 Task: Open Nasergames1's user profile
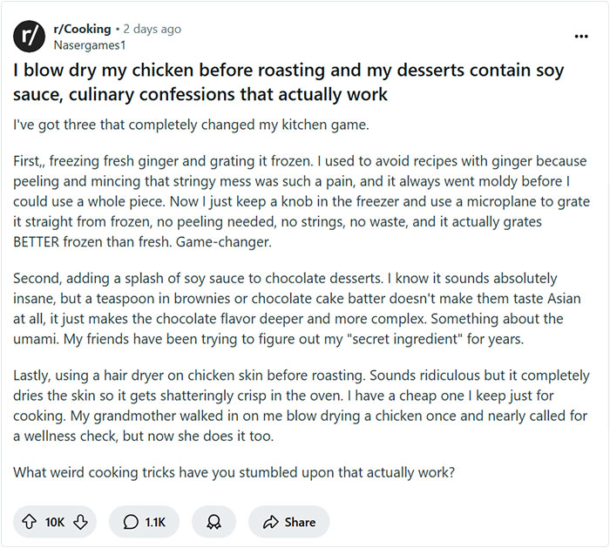coord(88,44)
